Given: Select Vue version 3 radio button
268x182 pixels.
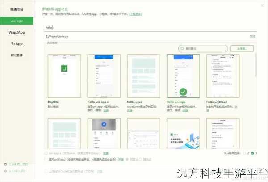Looking at the screenshot, I should (252, 153).
